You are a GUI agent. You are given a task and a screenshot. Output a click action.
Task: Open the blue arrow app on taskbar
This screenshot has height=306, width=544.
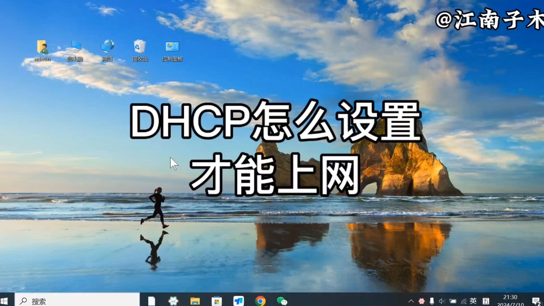tap(238, 301)
